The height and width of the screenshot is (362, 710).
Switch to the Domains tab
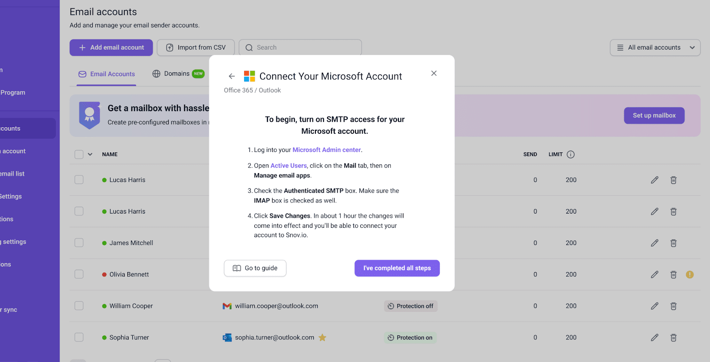pos(177,74)
